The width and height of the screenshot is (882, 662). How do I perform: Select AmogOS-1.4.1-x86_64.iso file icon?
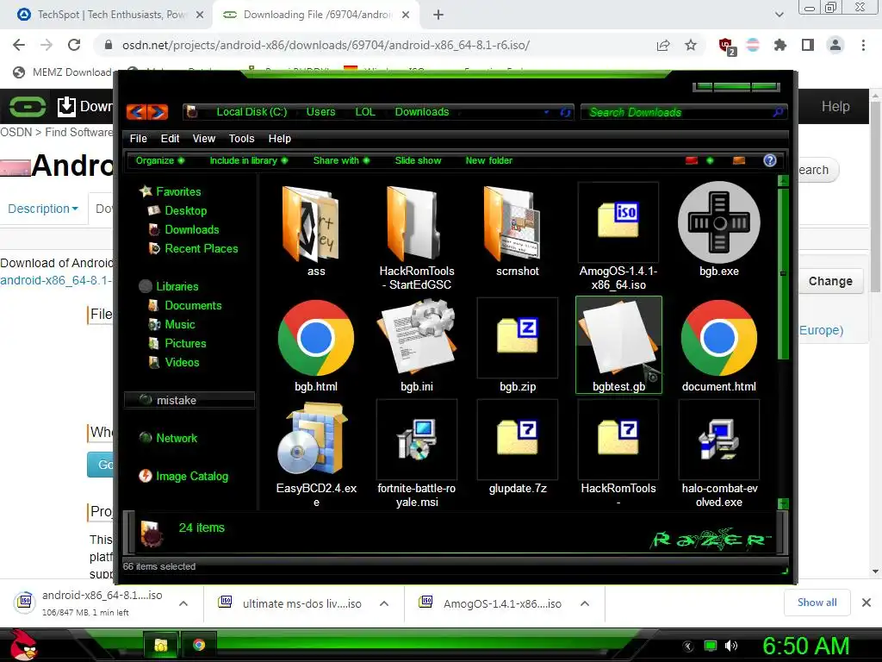(618, 222)
